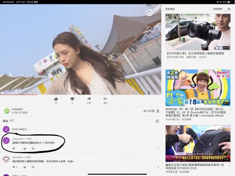
Task: Open the mobile01 channel name link
Action: [x=17, y=109]
